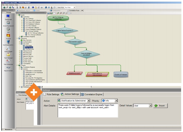The height and width of the screenshot is (132, 183).
Task: Open the Time Filter dropdown
Action: 74,8
